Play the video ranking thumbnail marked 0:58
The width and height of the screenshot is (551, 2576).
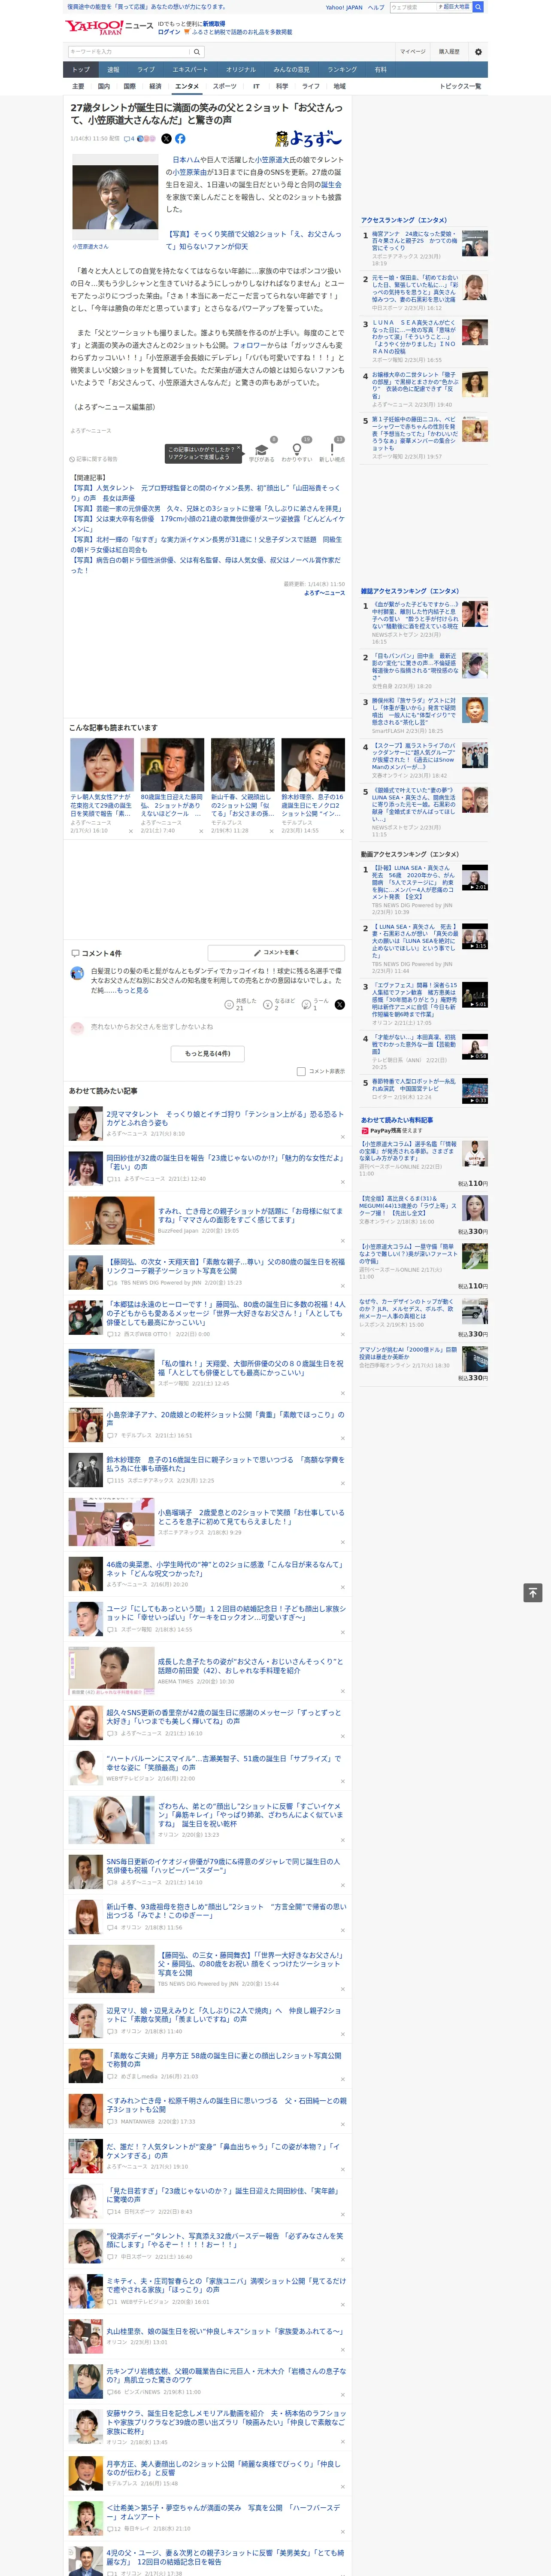click(x=475, y=1047)
